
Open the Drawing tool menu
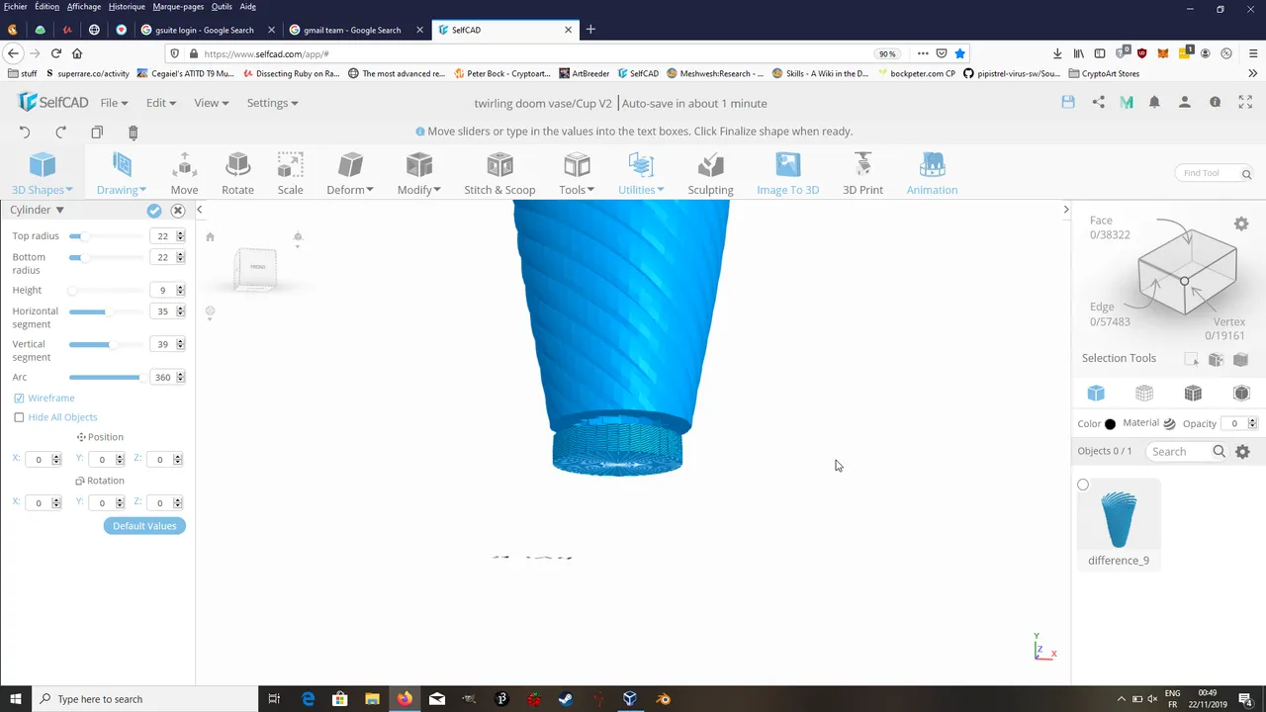(121, 174)
